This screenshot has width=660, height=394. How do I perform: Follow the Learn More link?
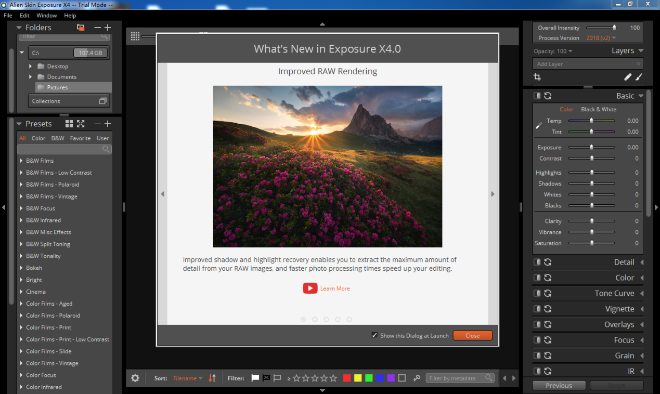click(335, 288)
